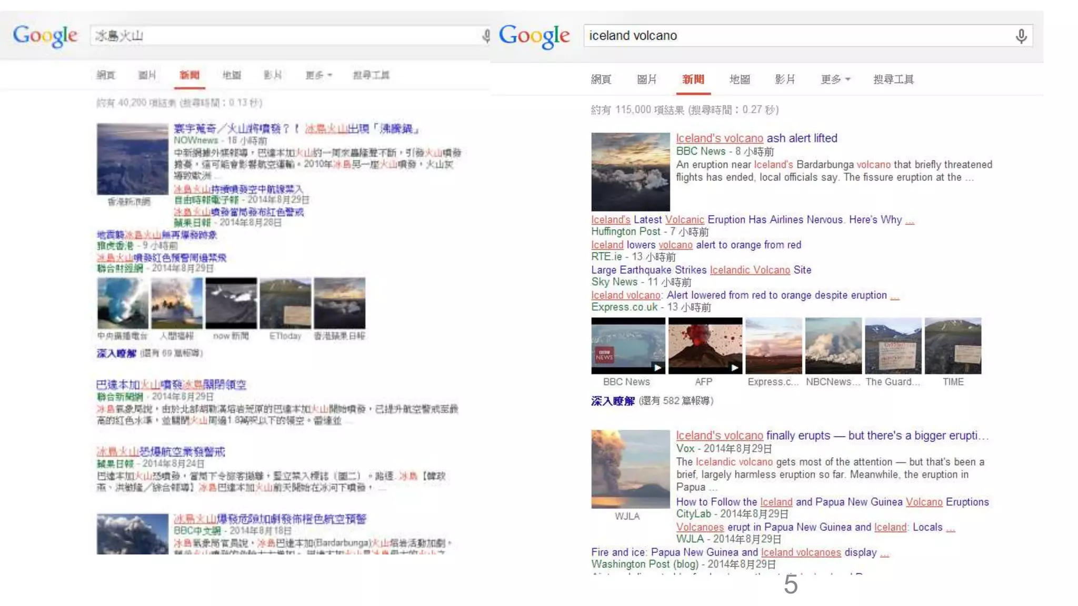Open the Vox 'finally erupts' article link
The image size is (1078, 606).
[x=832, y=436]
